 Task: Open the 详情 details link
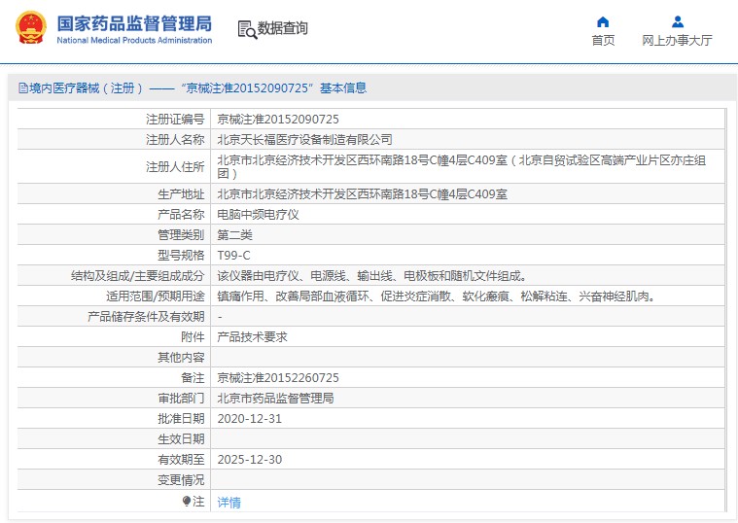coord(228,503)
